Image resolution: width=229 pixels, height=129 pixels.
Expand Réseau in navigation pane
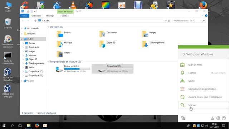click(22, 81)
